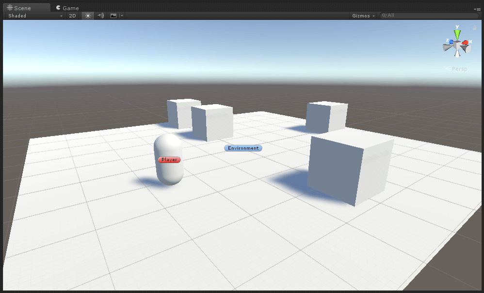
Task: Toggle skybox and effects image icon
Action: [x=113, y=15]
